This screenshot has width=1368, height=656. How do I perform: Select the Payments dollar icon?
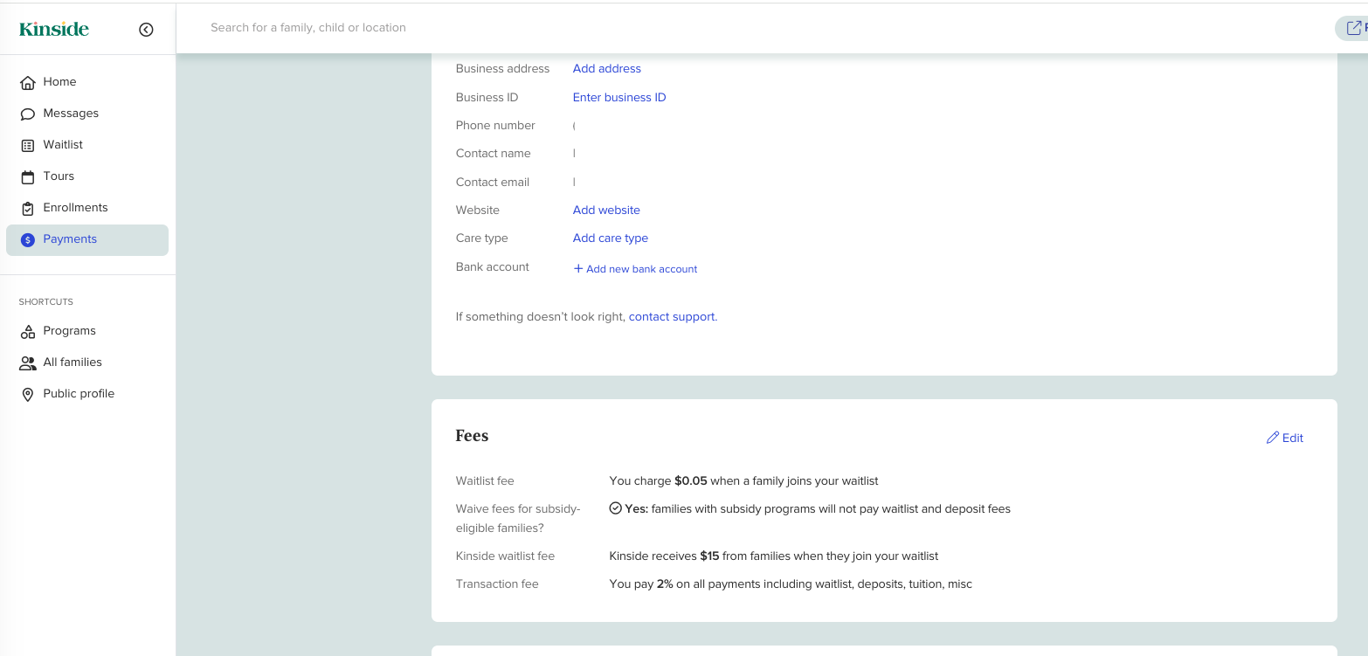[x=29, y=238]
